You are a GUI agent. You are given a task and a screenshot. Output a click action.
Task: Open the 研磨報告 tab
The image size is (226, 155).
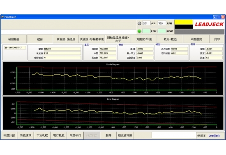pos(14,39)
